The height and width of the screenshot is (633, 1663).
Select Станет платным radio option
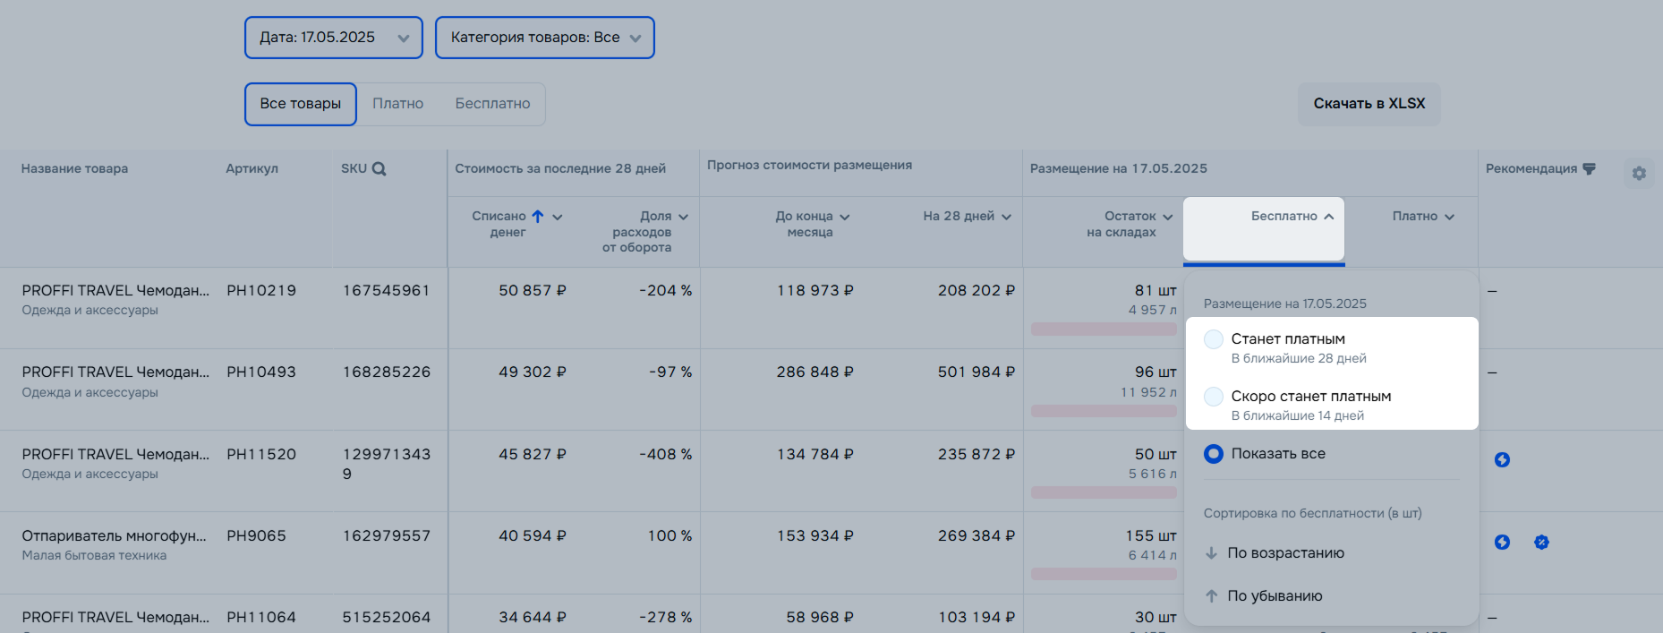pos(1214,339)
